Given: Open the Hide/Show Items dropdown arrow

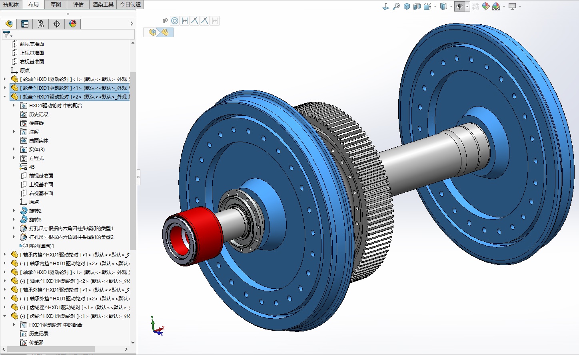Looking at the screenshot, I should click(x=467, y=6).
